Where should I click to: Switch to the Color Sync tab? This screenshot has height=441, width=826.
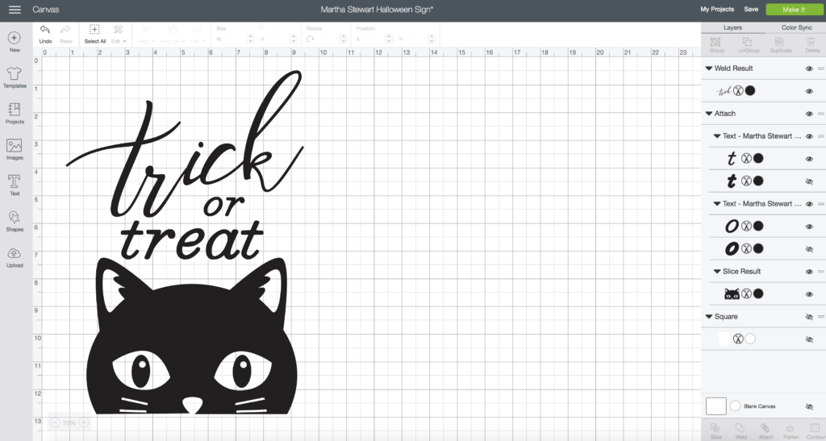click(796, 28)
